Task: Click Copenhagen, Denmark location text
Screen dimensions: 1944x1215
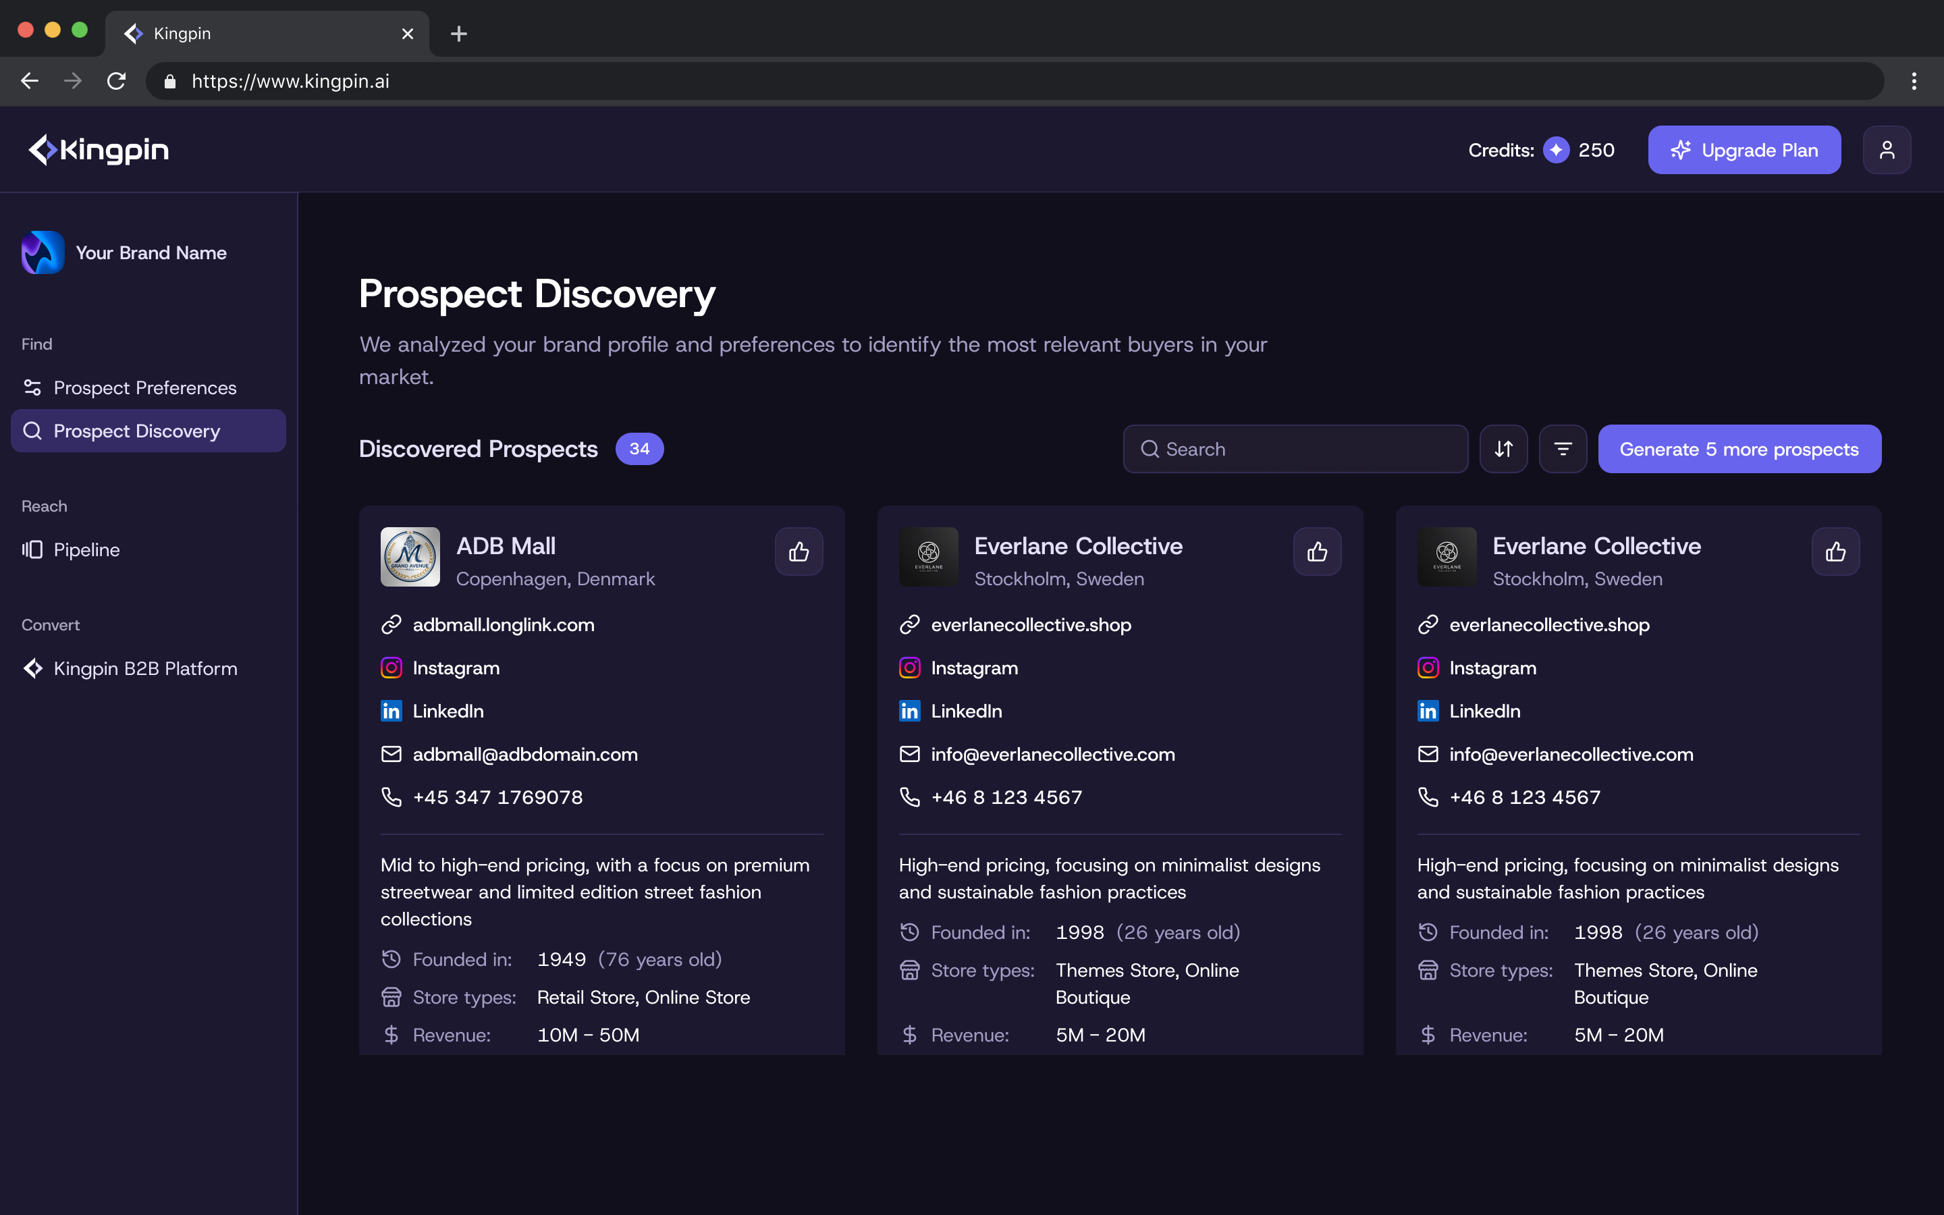Action: (x=556, y=578)
